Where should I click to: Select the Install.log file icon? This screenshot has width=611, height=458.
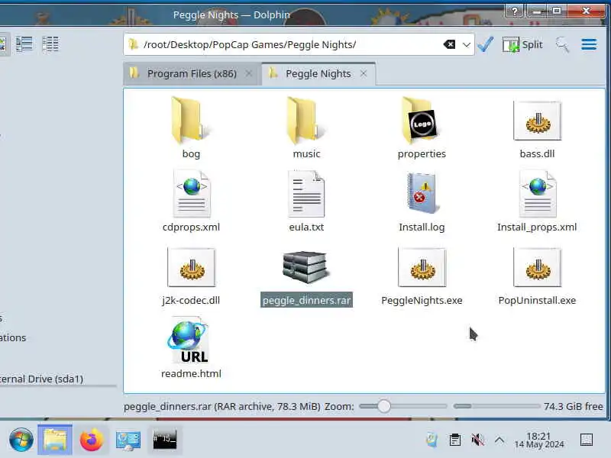point(422,193)
